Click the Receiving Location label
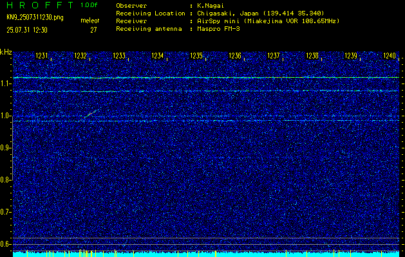 pyautogui.click(x=151, y=13)
